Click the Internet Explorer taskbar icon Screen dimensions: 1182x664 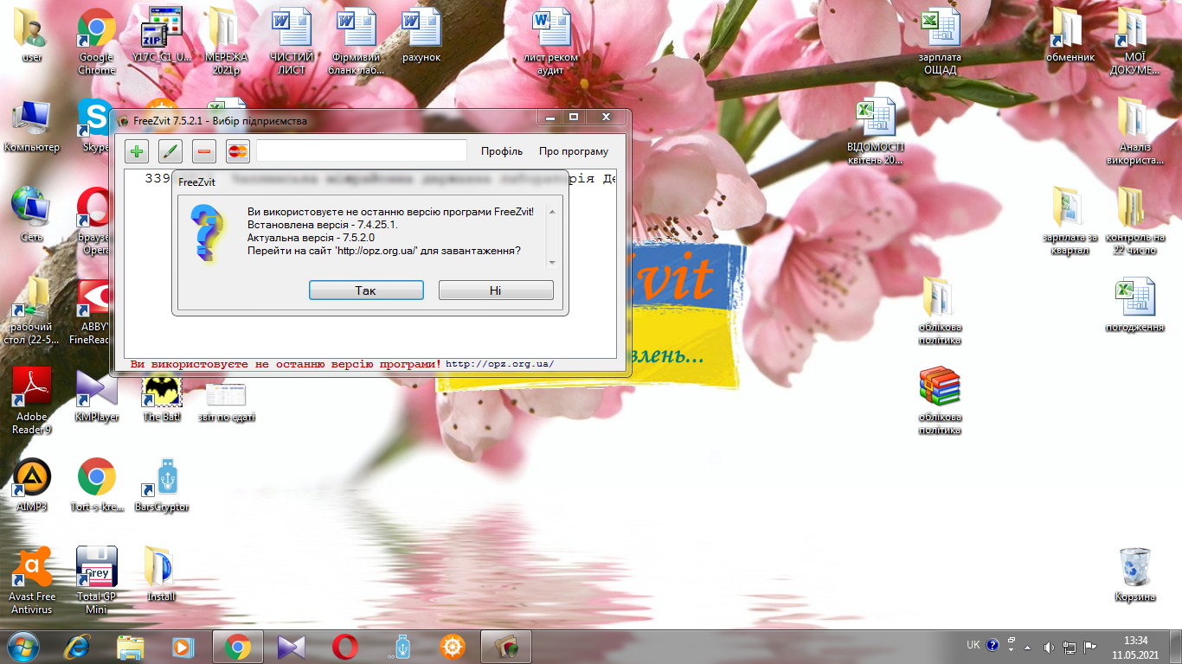pos(78,647)
